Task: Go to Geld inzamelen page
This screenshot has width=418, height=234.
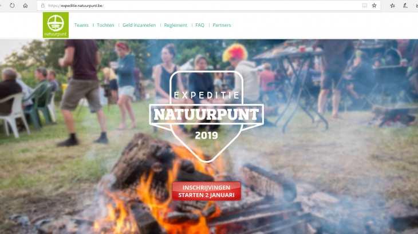Action: pyautogui.click(x=139, y=25)
